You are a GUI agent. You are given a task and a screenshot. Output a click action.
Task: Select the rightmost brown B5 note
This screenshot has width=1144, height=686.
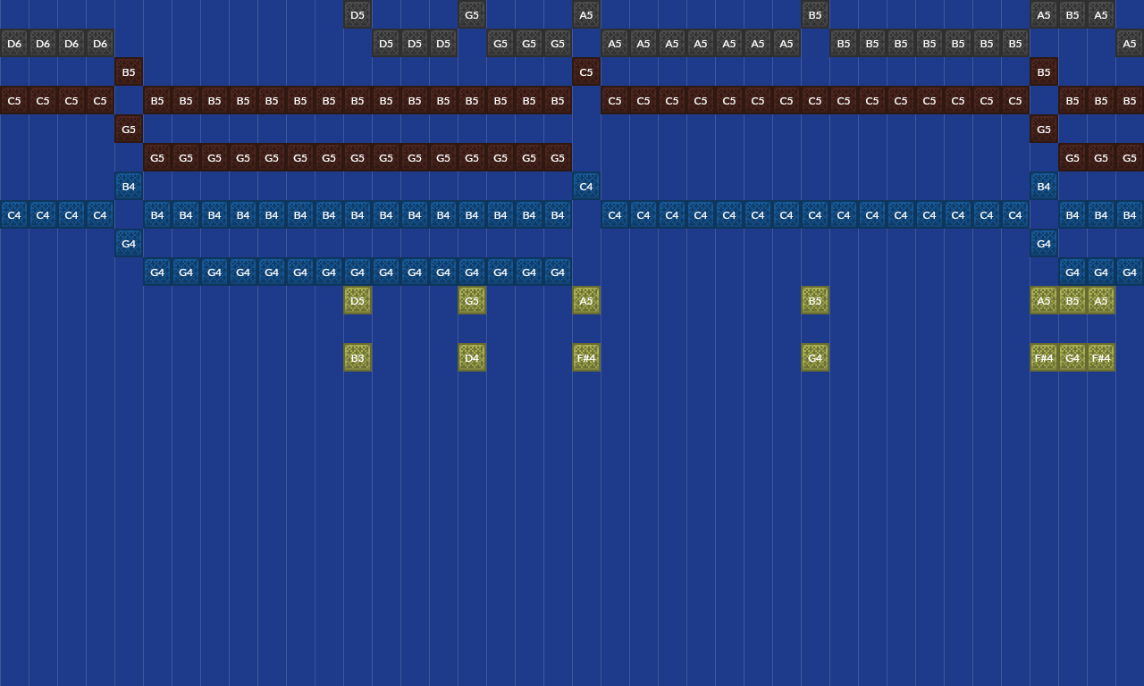1130,100
